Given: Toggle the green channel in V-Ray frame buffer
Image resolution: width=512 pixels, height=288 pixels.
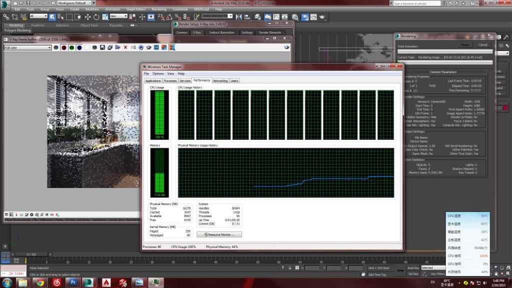Looking at the screenshot, I should pyautogui.click(x=72, y=47).
